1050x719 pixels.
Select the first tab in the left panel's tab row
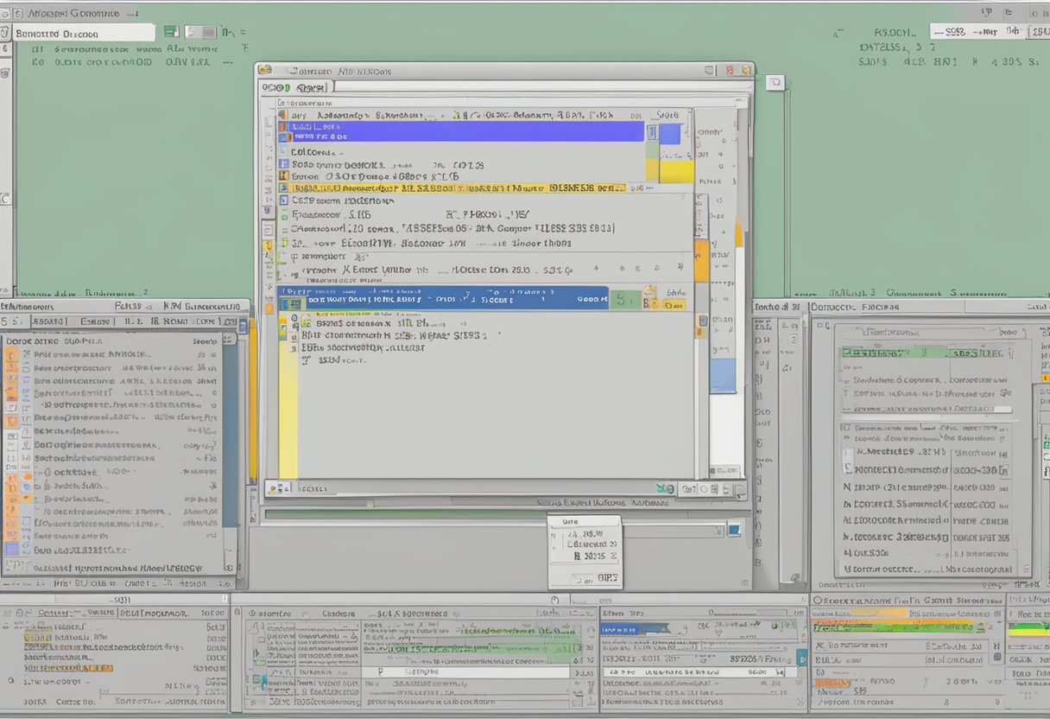tap(15, 321)
